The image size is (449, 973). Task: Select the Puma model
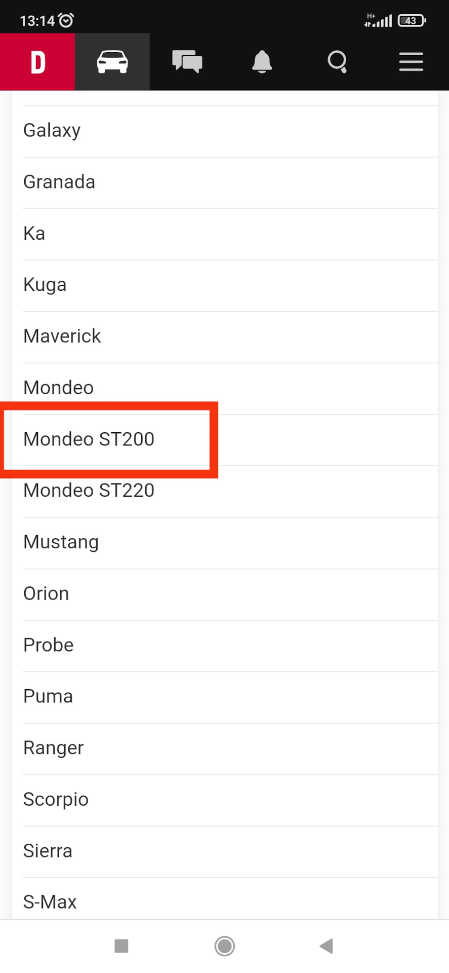[48, 697]
